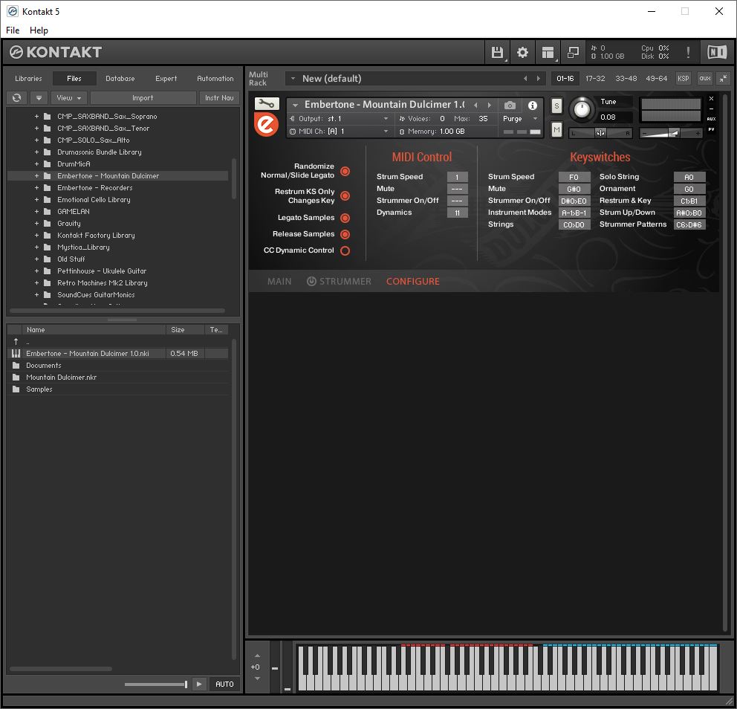737x709 pixels.
Task: Open Kontakt options gear icon
Action: click(x=522, y=52)
